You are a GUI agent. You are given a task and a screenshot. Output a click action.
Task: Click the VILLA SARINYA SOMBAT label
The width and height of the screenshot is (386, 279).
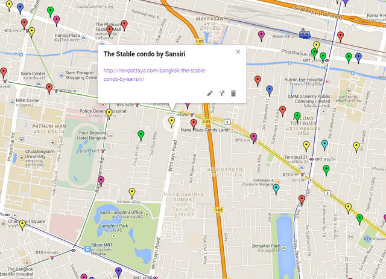click(x=184, y=197)
